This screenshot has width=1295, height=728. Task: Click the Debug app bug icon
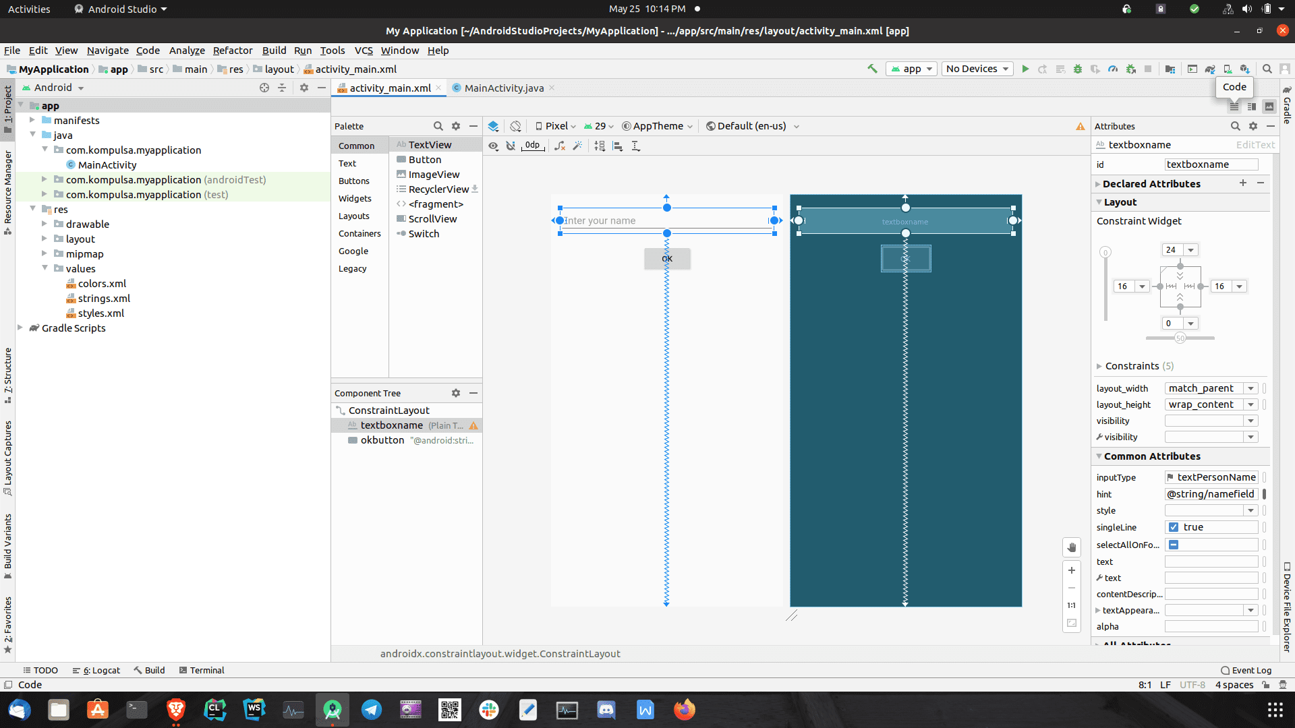1078,69
